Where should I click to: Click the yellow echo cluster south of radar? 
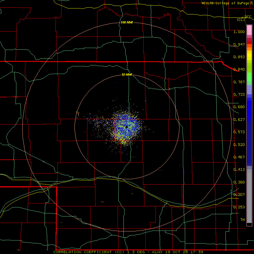tap(124, 142)
